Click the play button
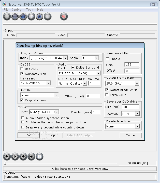 (15, 157)
